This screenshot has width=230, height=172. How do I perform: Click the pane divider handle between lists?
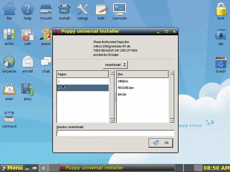point(116,97)
